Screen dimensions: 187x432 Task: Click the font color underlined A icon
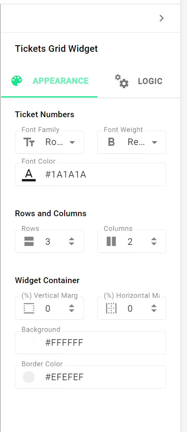tap(29, 175)
